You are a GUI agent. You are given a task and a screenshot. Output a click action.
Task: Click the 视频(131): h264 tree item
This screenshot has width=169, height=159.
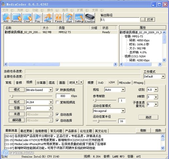coord(135,56)
